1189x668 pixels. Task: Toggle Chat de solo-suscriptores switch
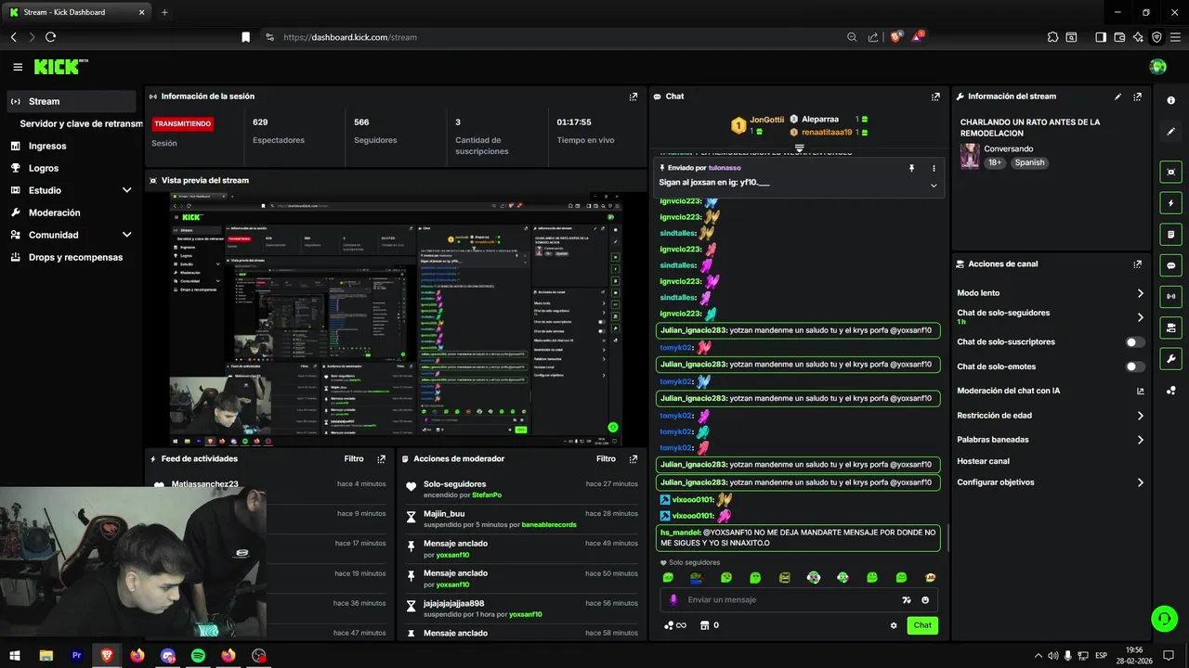(x=1134, y=342)
